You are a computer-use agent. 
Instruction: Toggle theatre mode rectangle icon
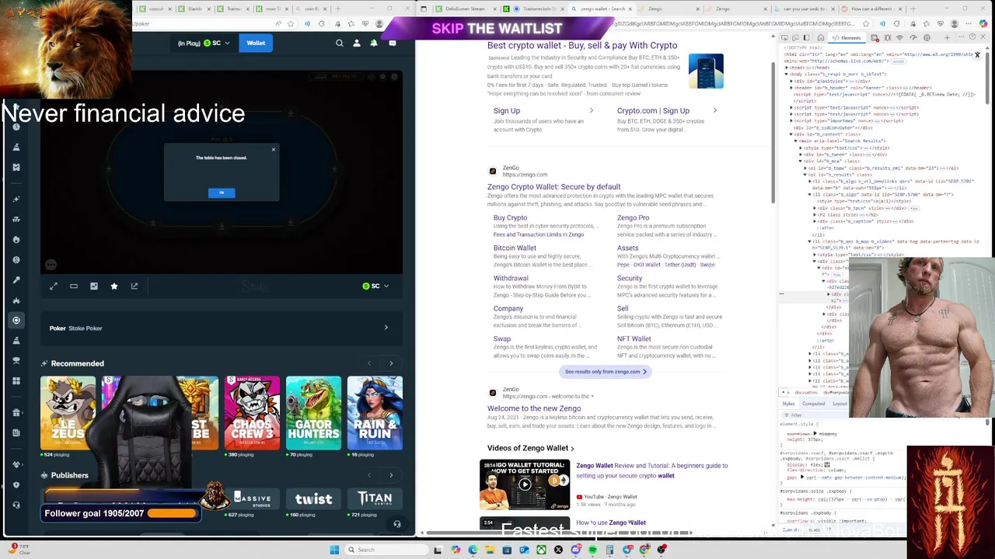coord(74,286)
